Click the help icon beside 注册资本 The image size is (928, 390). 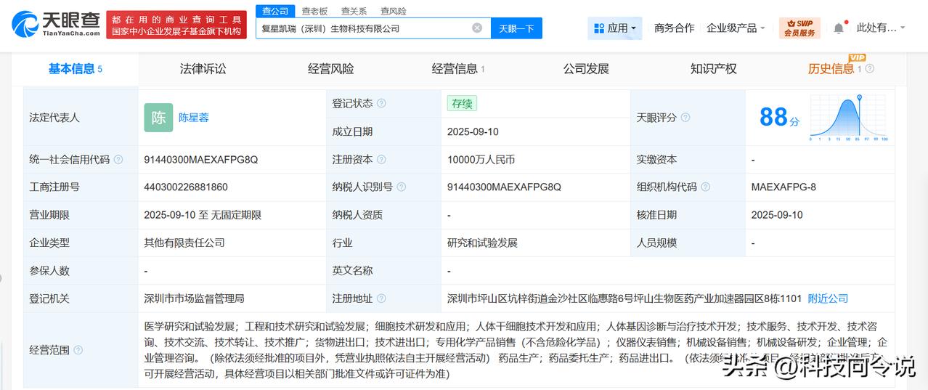[x=381, y=160]
